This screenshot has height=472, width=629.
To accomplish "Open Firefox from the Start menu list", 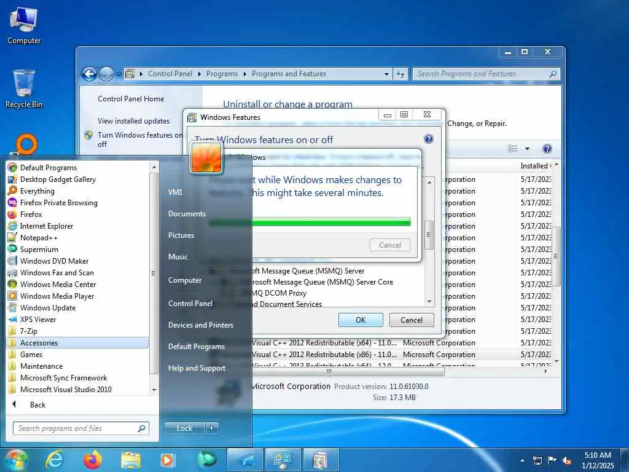I will point(31,214).
